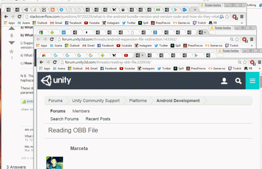Click the Unity Community Support breadcrumb

tap(96, 101)
